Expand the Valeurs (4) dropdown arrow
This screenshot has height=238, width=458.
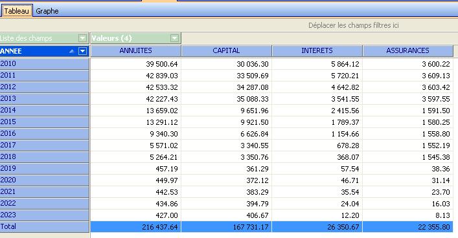[174, 38]
